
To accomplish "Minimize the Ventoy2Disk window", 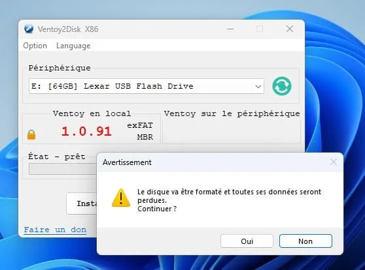I will coord(230,29).
